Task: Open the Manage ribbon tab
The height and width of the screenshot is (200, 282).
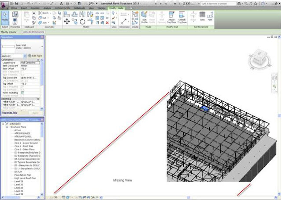Action: [101, 8]
